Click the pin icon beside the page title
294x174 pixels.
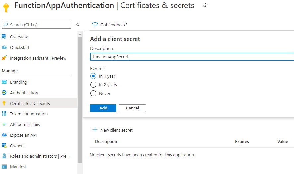pyautogui.click(x=205, y=5)
